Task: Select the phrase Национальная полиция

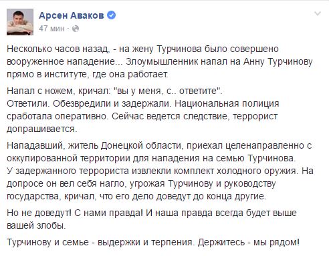Action: pos(227,103)
